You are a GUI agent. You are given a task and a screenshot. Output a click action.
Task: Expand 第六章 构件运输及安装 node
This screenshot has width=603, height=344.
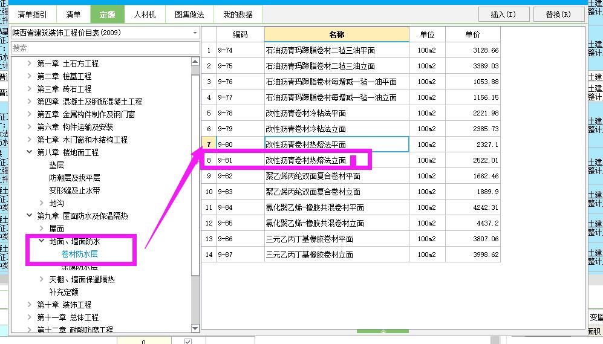tap(29, 127)
